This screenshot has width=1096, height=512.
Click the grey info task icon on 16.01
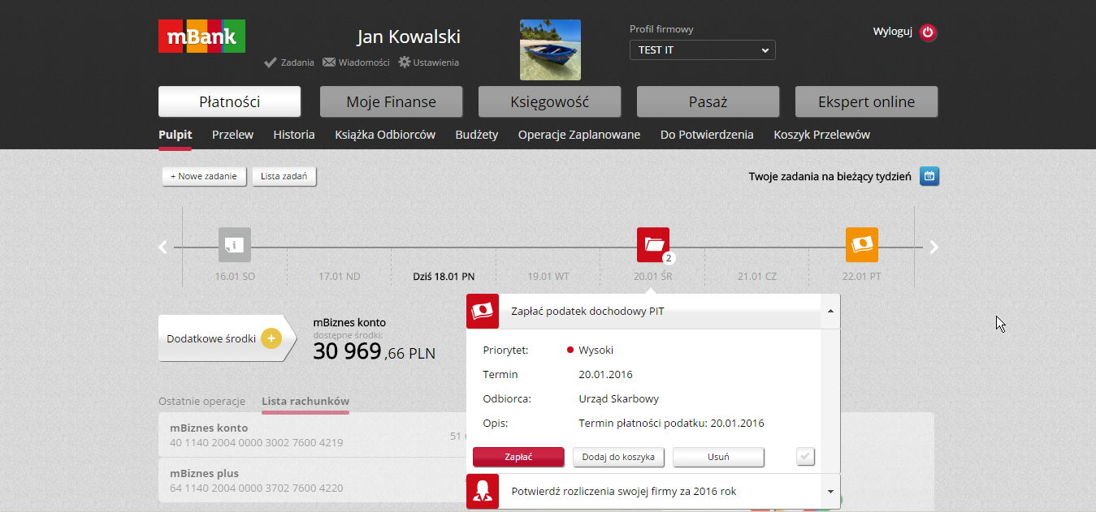(x=235, y=244)
